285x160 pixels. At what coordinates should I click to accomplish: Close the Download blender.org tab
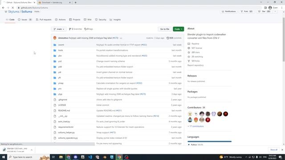click(70, 3)
